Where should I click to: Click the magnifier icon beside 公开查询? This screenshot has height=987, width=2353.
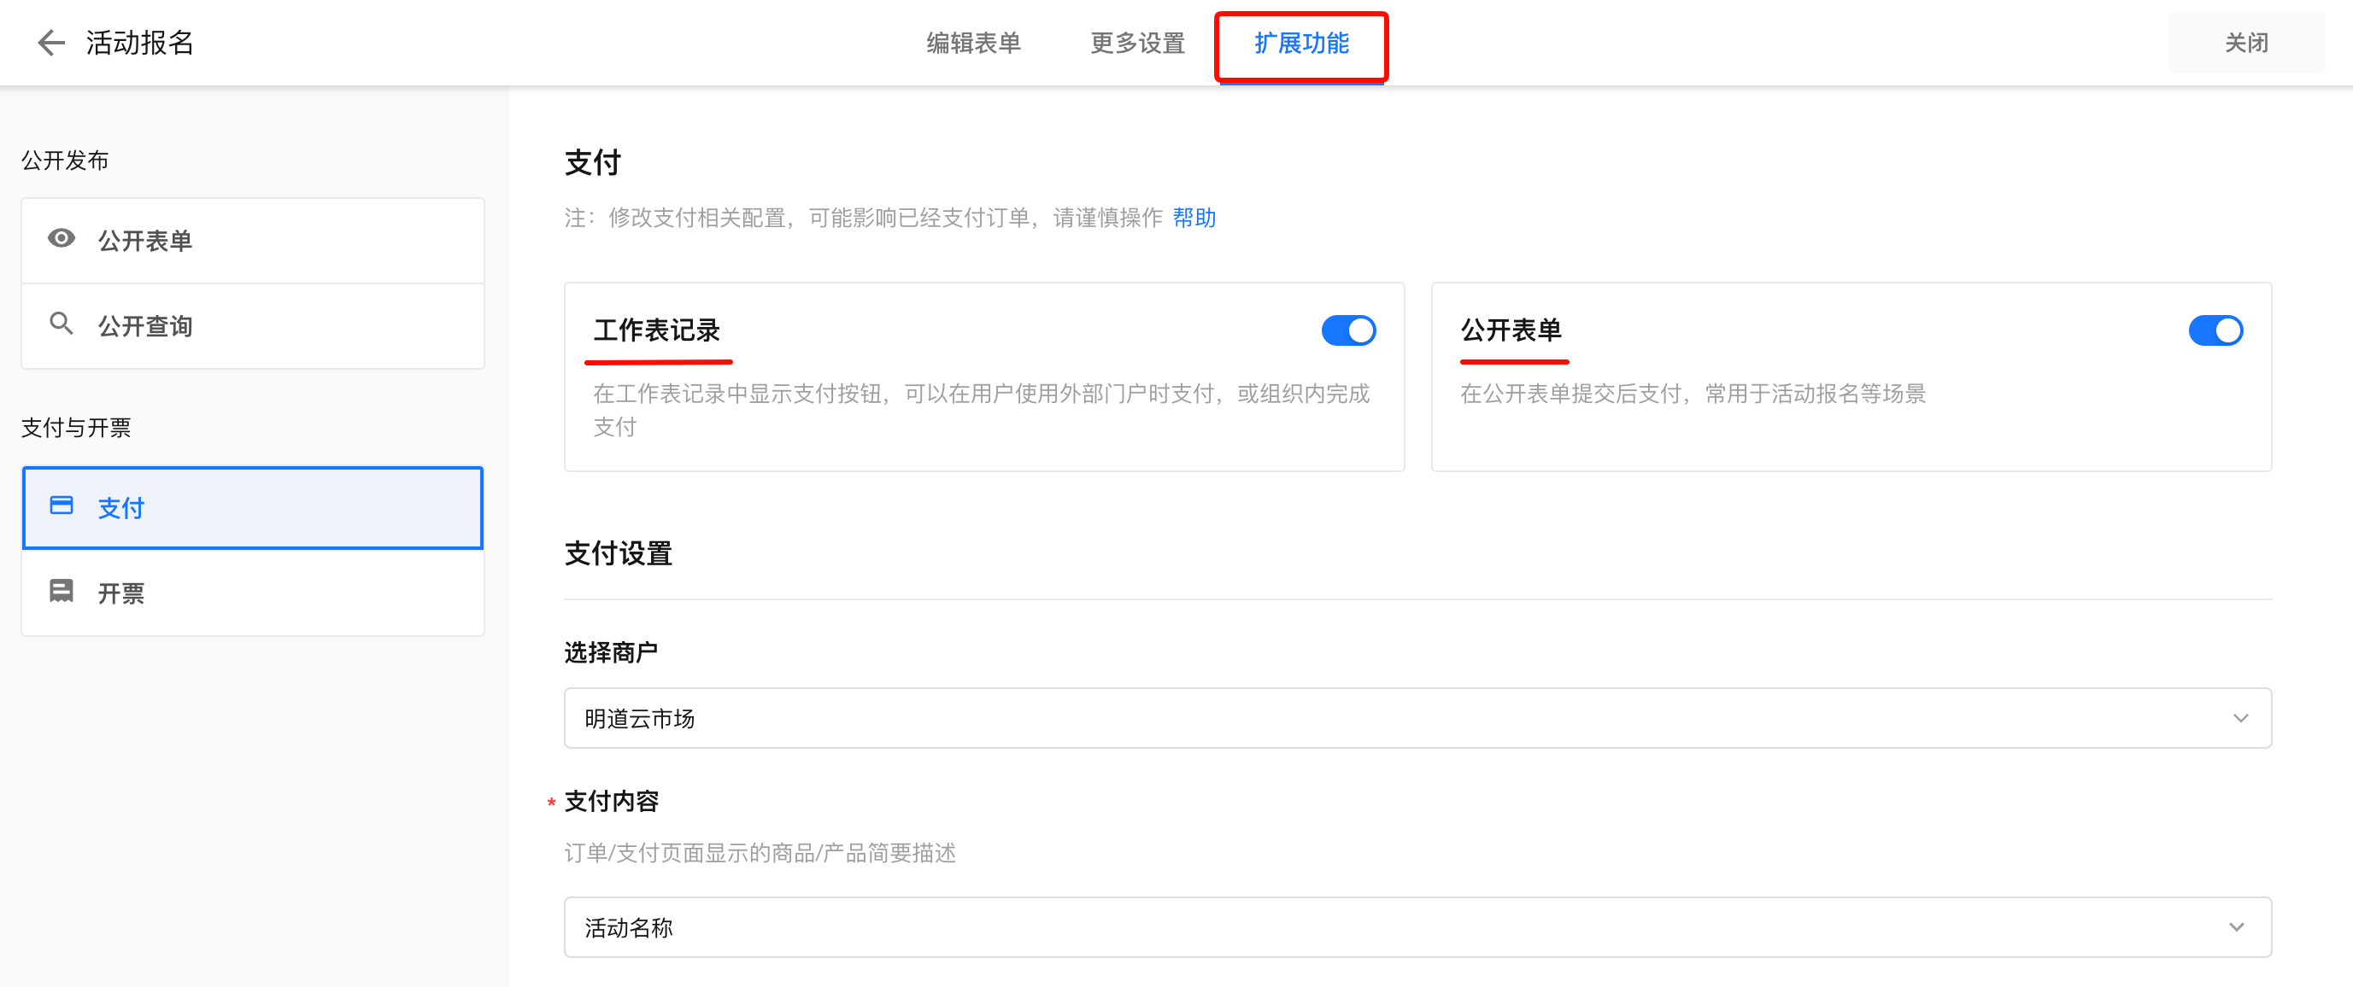click(62, 324)
